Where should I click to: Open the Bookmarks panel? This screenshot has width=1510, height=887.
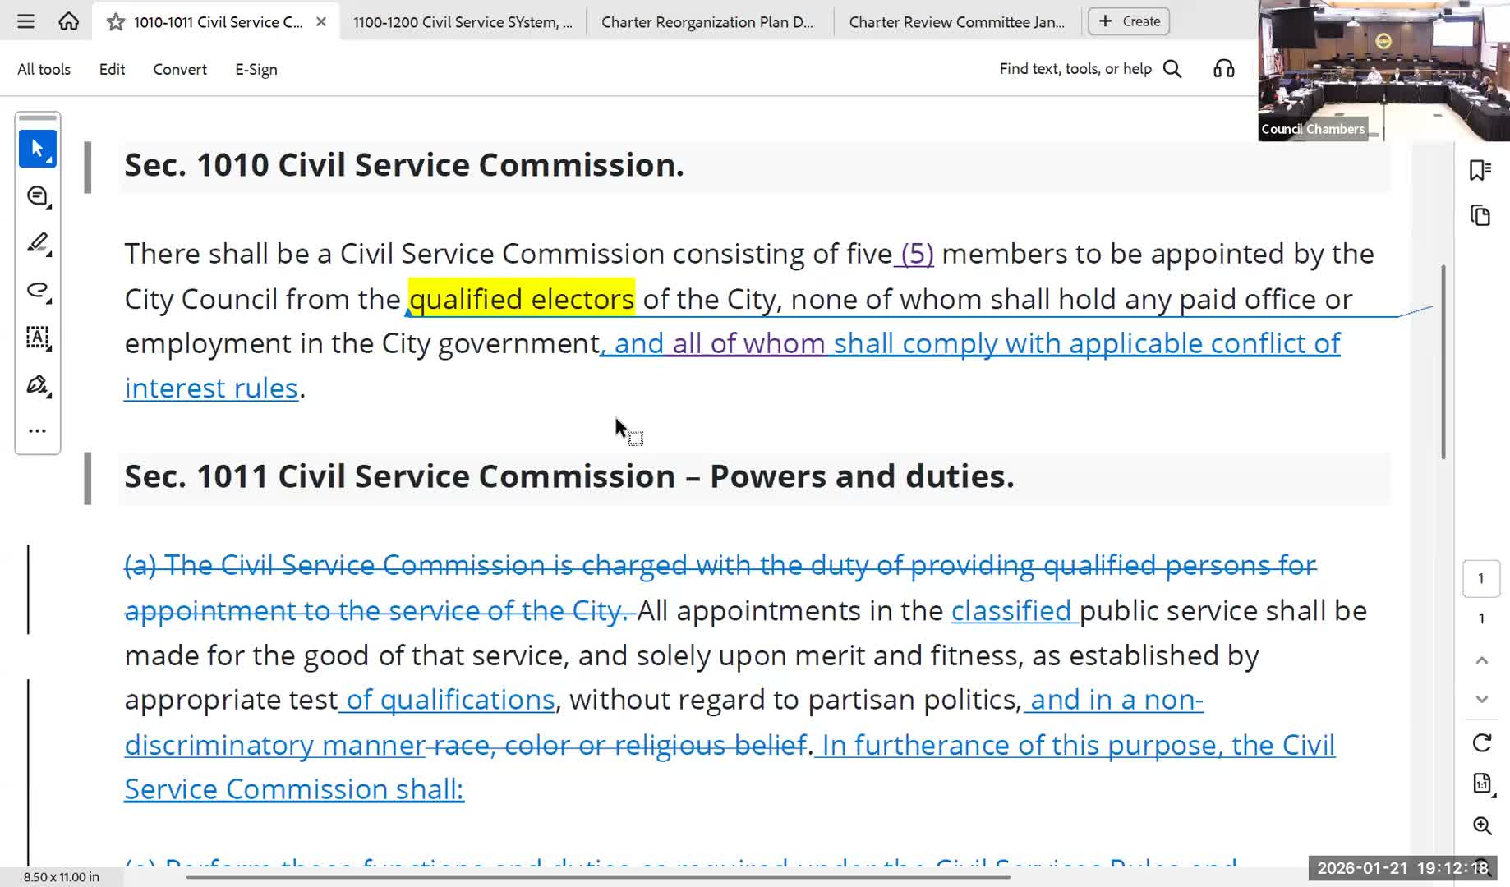pyautogui.click(x=1481, y=170)
